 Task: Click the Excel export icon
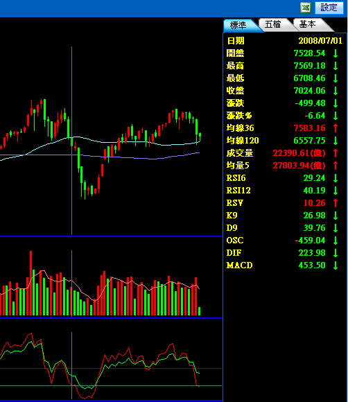point(306,8)
